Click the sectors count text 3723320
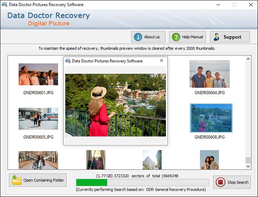 click(121, 176)
